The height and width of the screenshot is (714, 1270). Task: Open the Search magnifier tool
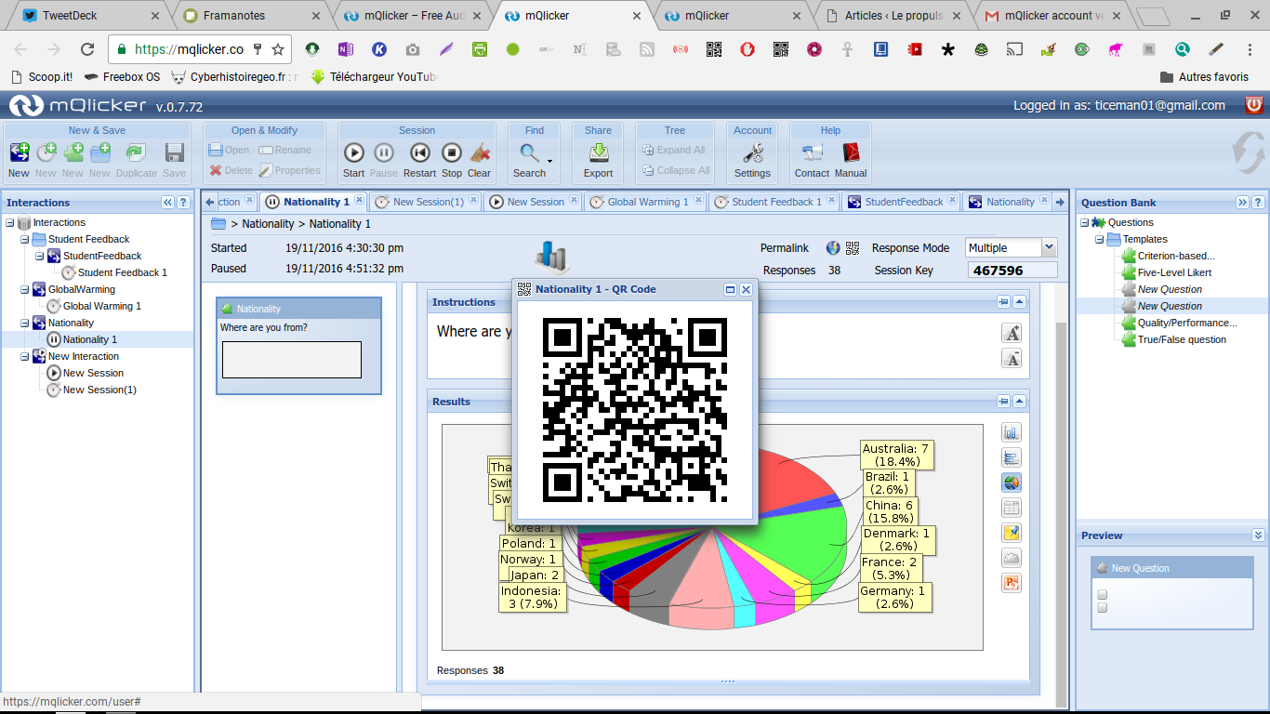(x=529, y=153)
